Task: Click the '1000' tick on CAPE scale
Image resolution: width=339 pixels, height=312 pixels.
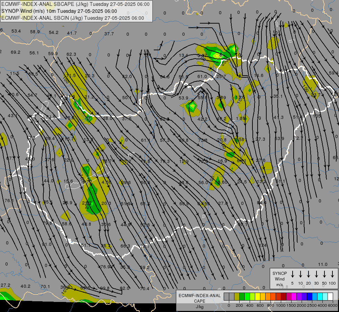Action: click(x=280, y=305)
